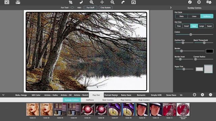Viewport: 216px width, 121px height.
Task: Click the Border Inset slider handle
Action: pyautogui.click(x=180, y=59)
